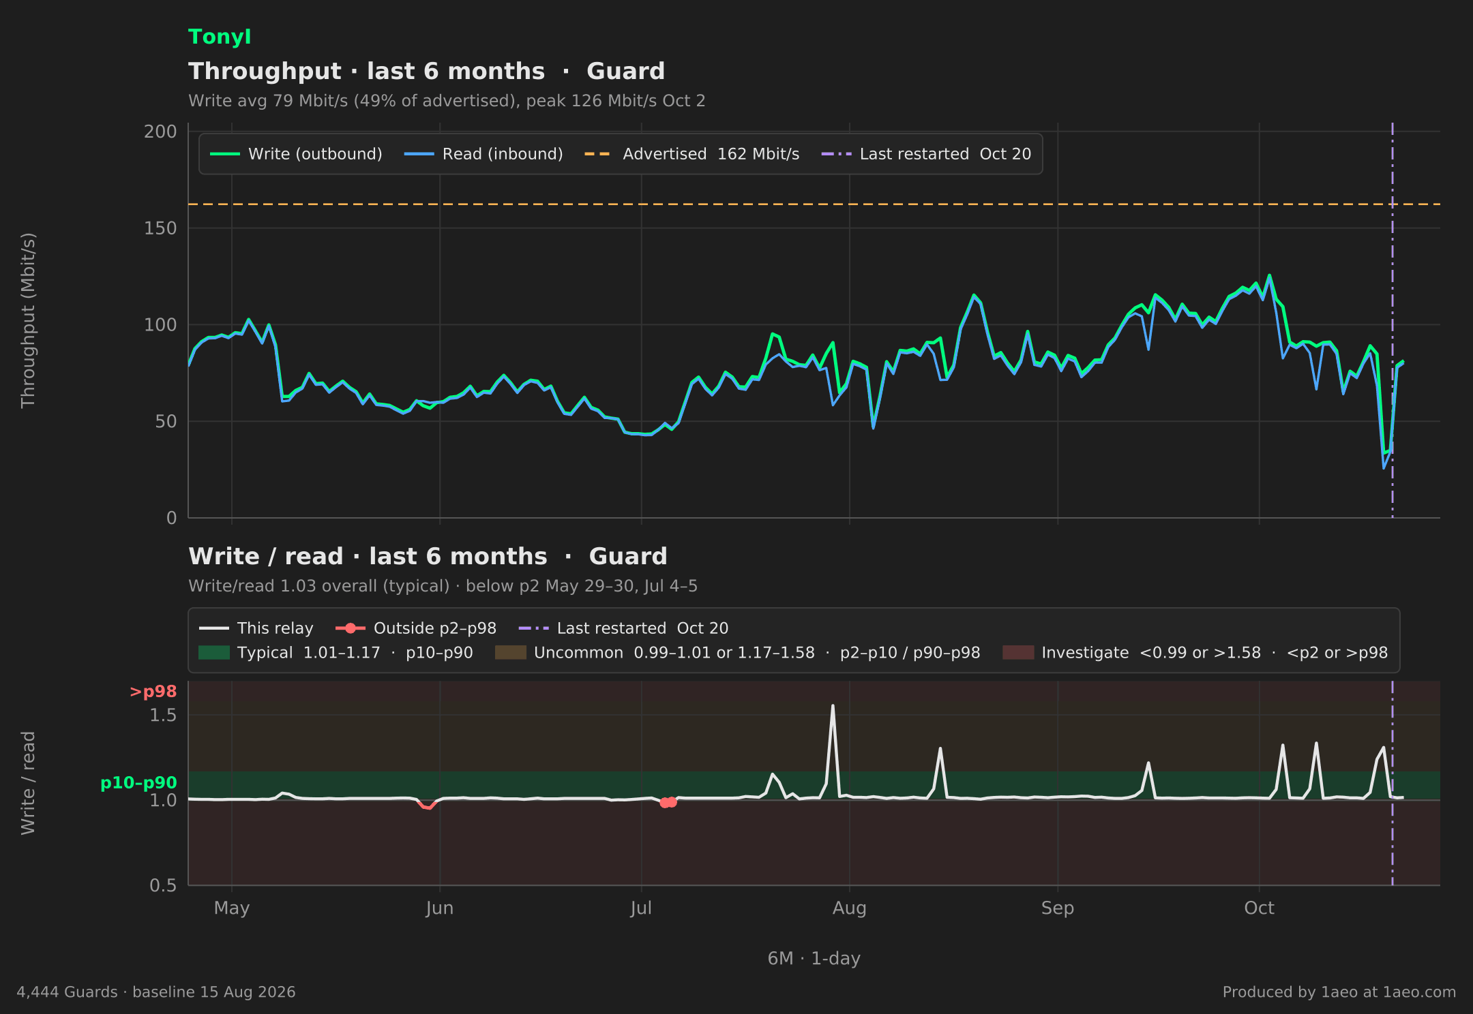Click the green Write line legend swatch
The width and height of the screenshot is (1473, 1014).
[224, 154]
